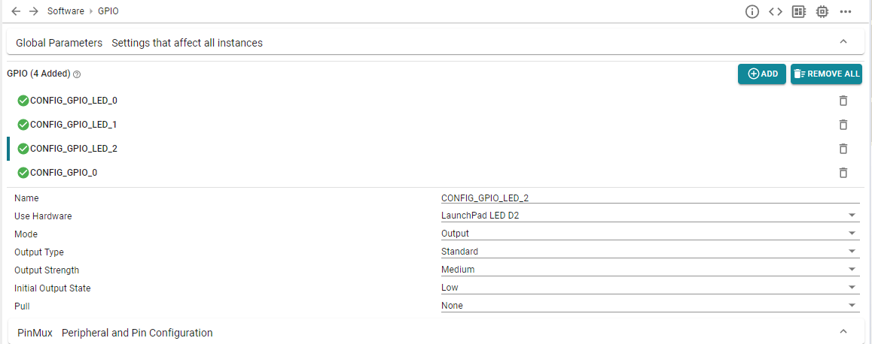Collapse the Global Parameters section

843,42
